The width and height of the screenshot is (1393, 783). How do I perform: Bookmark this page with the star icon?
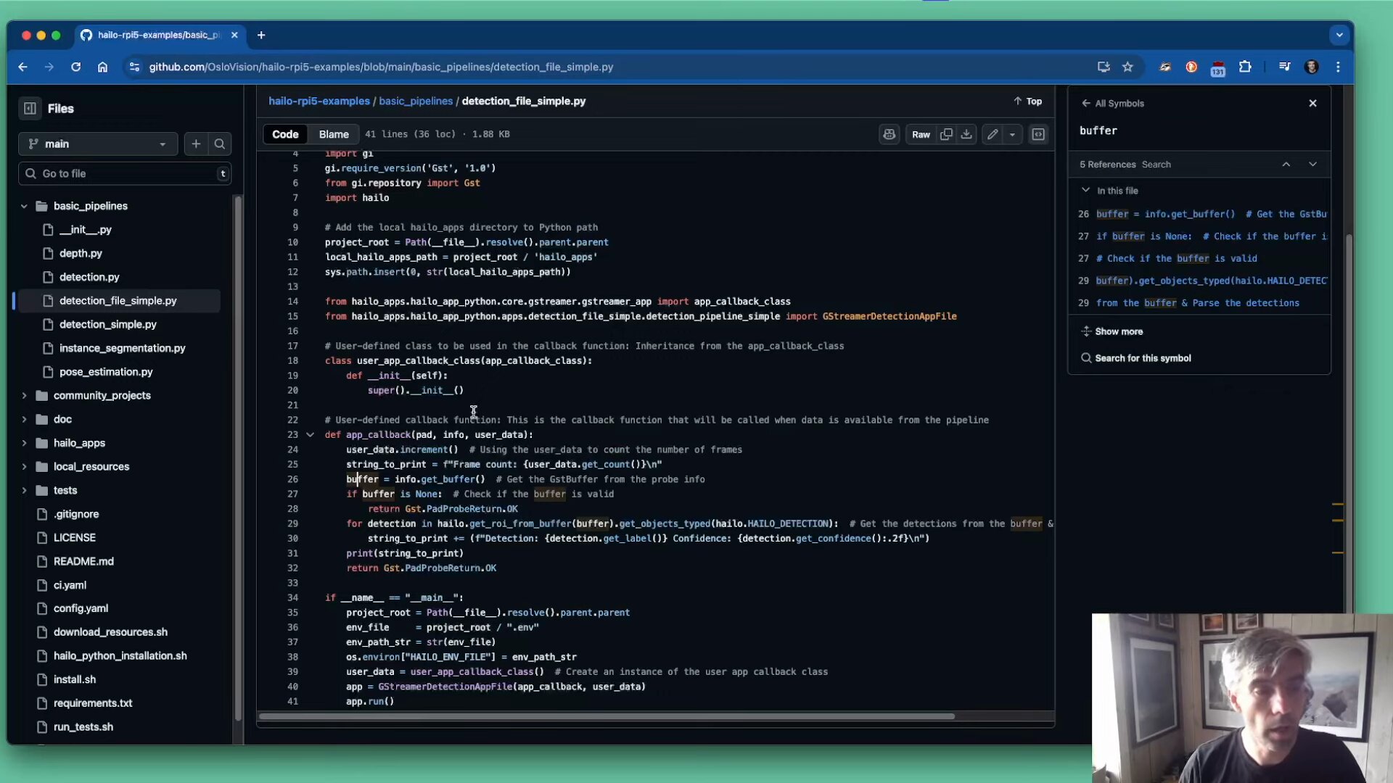tap(1128, 67)
